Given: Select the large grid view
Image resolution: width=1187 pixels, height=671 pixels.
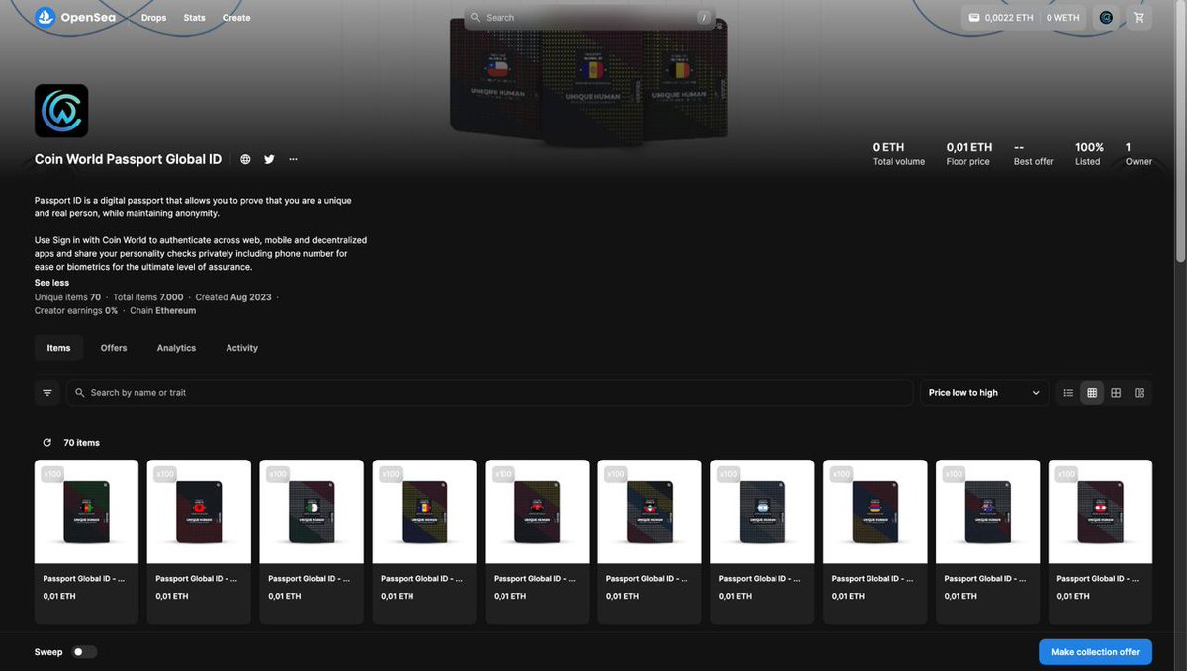Looking at the screenshot, I should click(x=1116, y=393).
